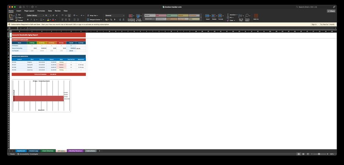Click the Home icon in title bar

[20, 7]
